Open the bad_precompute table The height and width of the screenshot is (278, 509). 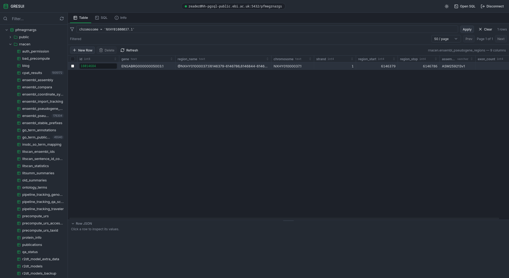pyautogui.click(x=36, y=59)
